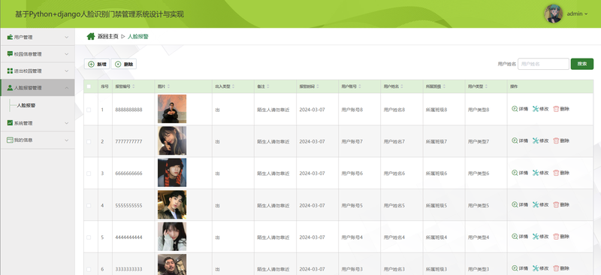Open details icon for row 7777777777
The height and width of the screenshot is (275, 601).
pos(515,141)
